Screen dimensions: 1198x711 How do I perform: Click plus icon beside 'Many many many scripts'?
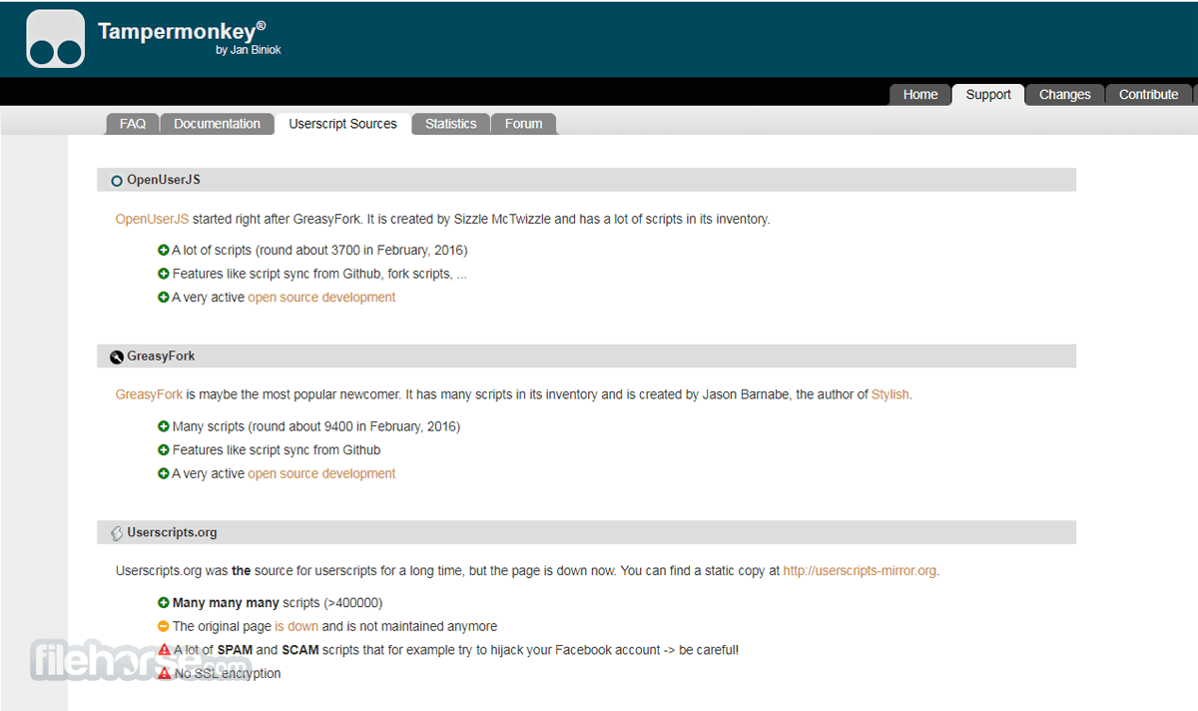(x=164, y=603)
